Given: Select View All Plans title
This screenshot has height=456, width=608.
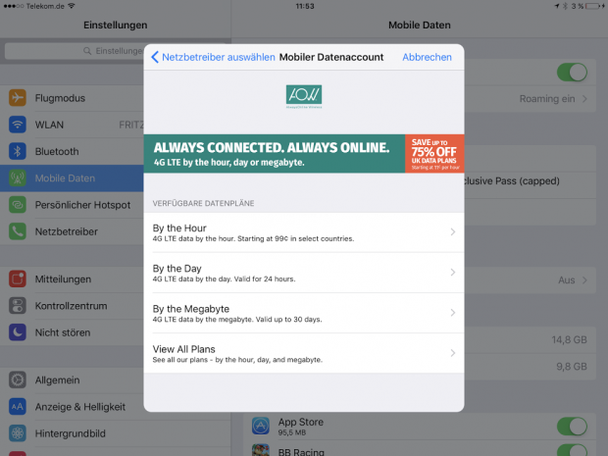Looking at the screenshot, I should 183,349.
